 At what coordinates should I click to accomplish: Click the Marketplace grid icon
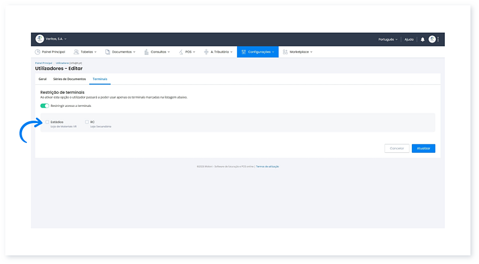pyautogui.click(x=285, y=52)
